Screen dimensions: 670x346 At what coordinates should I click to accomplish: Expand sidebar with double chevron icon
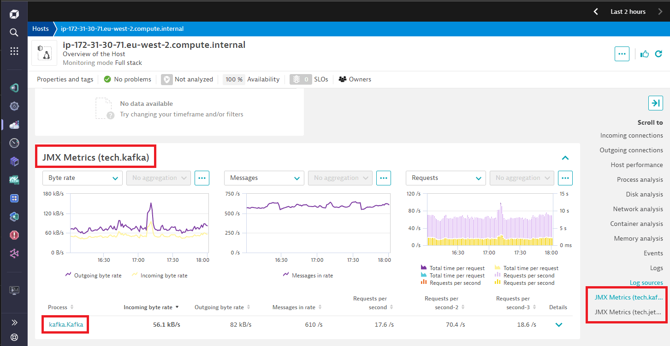(x=14, y=323)
